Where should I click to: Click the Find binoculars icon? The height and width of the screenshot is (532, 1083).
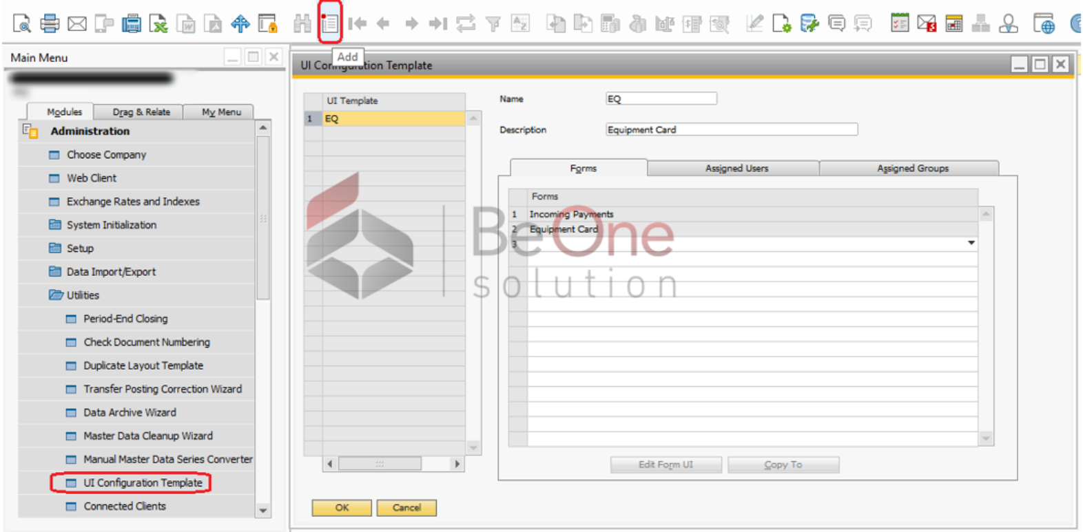(302, 23)
